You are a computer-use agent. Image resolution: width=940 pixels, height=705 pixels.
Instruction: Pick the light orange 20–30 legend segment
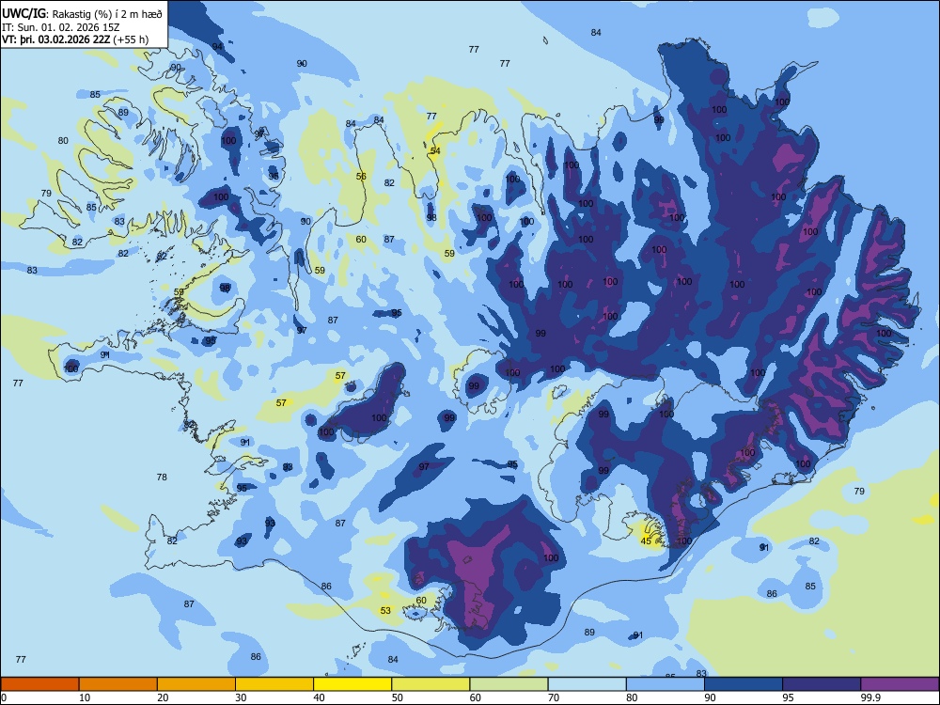(196, 684)
